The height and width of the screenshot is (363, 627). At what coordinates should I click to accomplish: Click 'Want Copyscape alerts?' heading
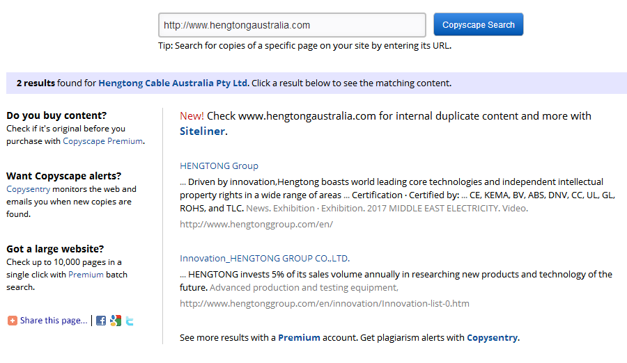pos(63,176)
